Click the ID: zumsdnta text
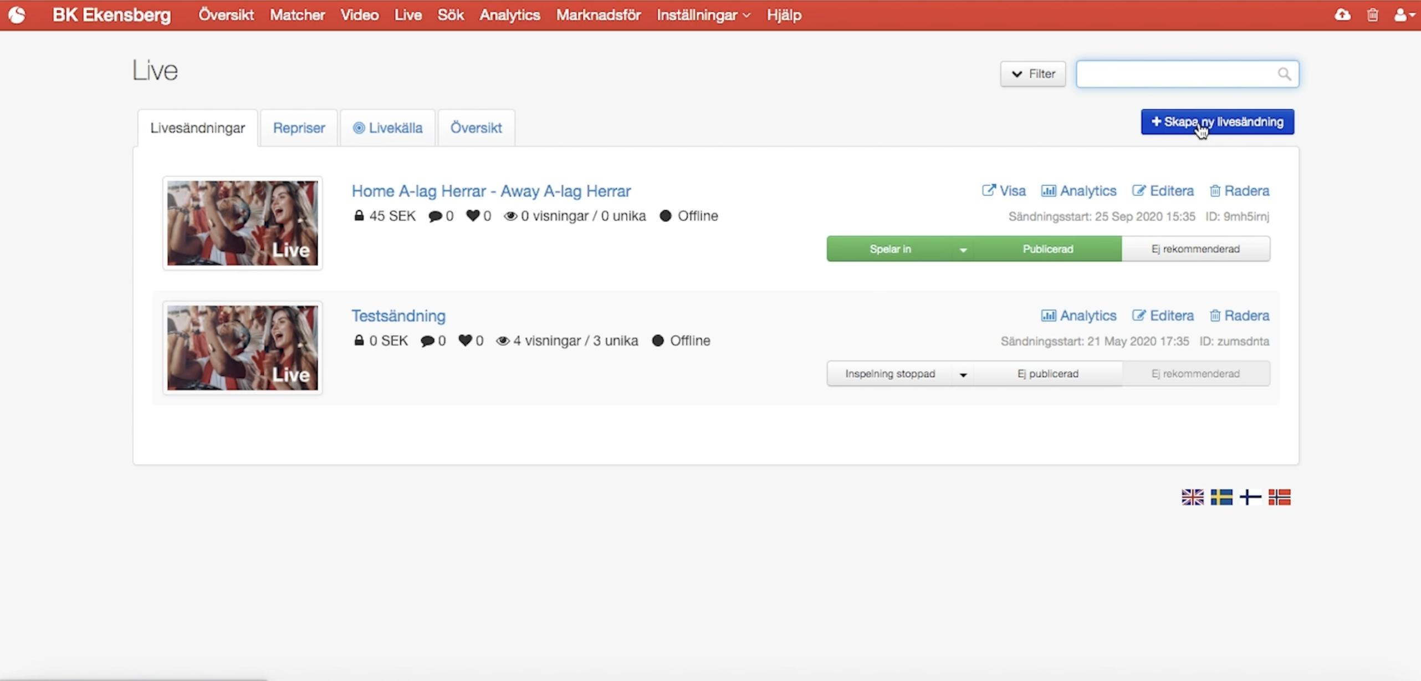This screenshot has width=1421, height=681. point(1234,342)
